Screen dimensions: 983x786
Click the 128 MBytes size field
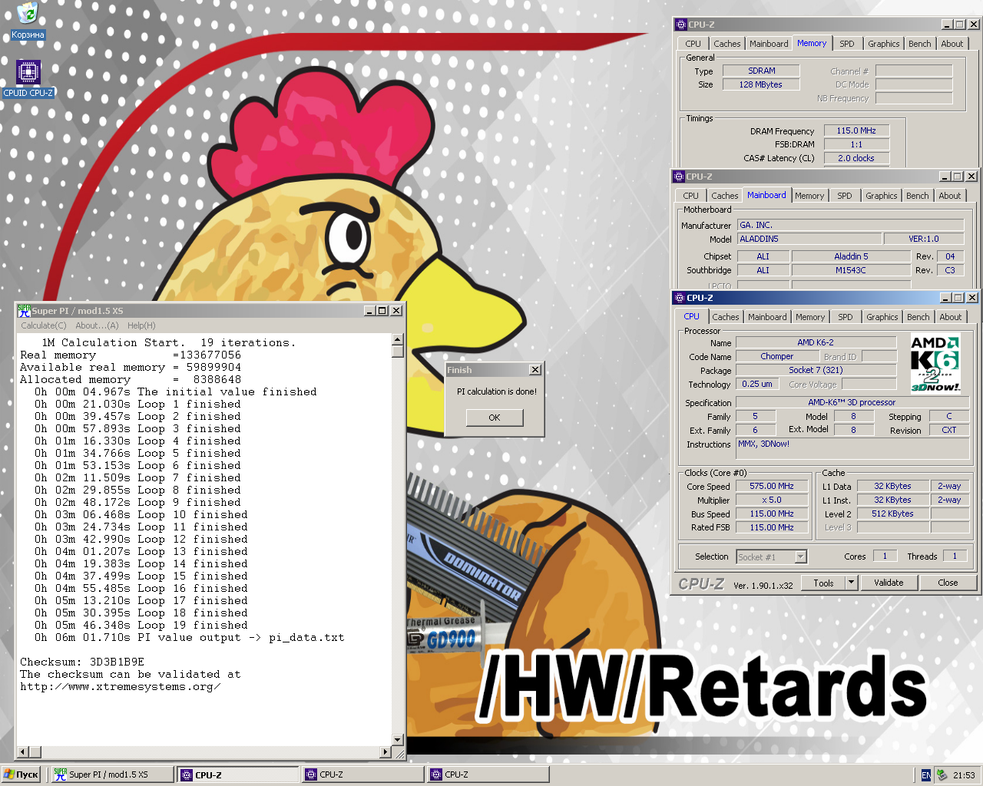click(x=761, y=84)
